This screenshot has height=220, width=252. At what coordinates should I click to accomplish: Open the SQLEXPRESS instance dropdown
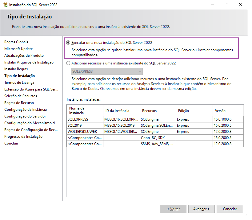(107, 71)
